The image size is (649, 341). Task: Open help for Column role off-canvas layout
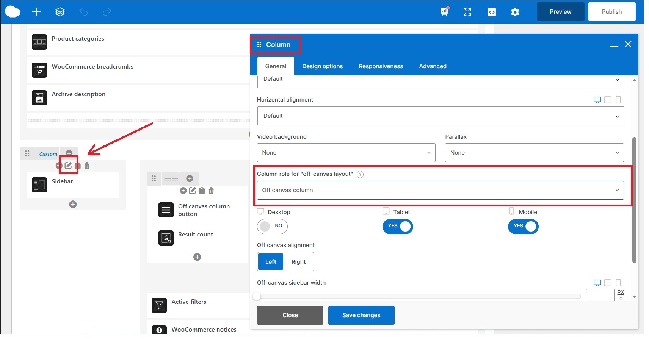pyautogui.click(x=360, y=174)
